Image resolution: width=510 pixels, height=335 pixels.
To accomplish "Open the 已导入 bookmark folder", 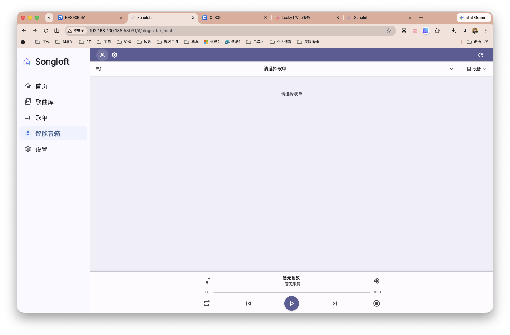I will tap(255, 42).
